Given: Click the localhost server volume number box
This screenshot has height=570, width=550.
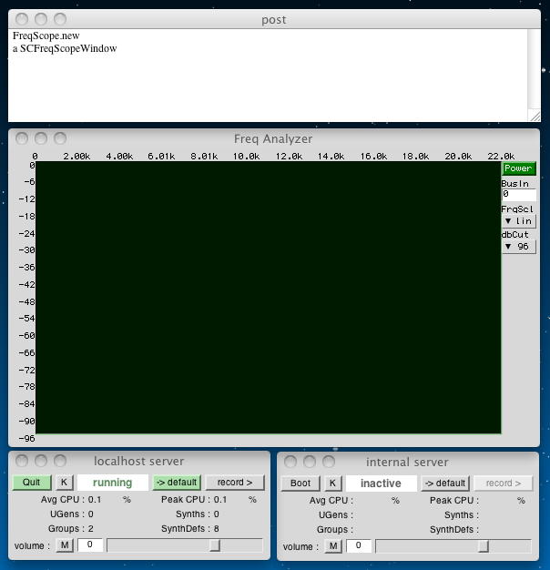Looking at the screenshot, I should 90,545.
